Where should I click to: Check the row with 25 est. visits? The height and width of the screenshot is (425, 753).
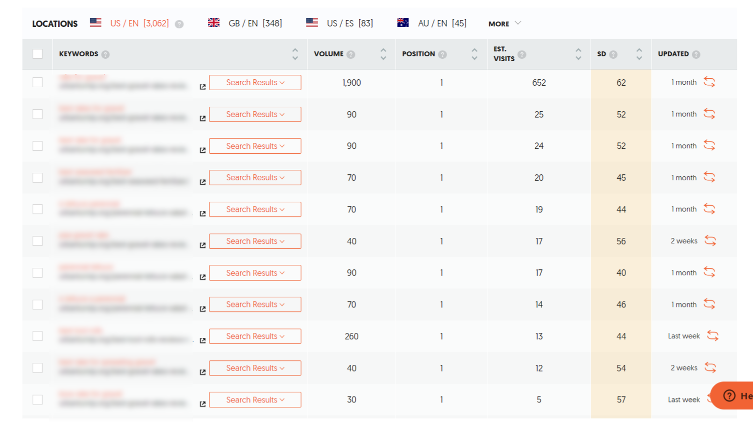[x=37, y=114]
